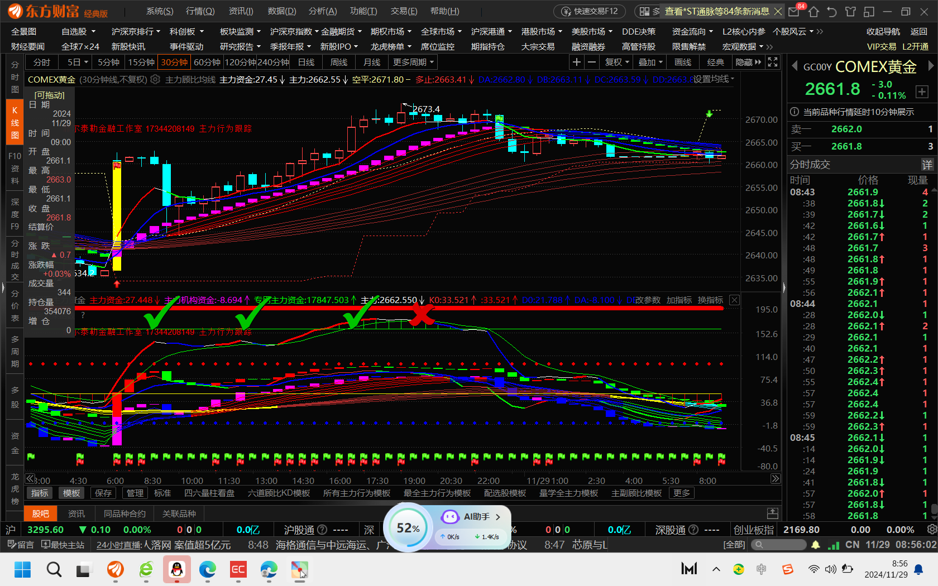Screen dimensions: 938x586
Task: Open the skin shirt icon
Action: tap(850, 11)
